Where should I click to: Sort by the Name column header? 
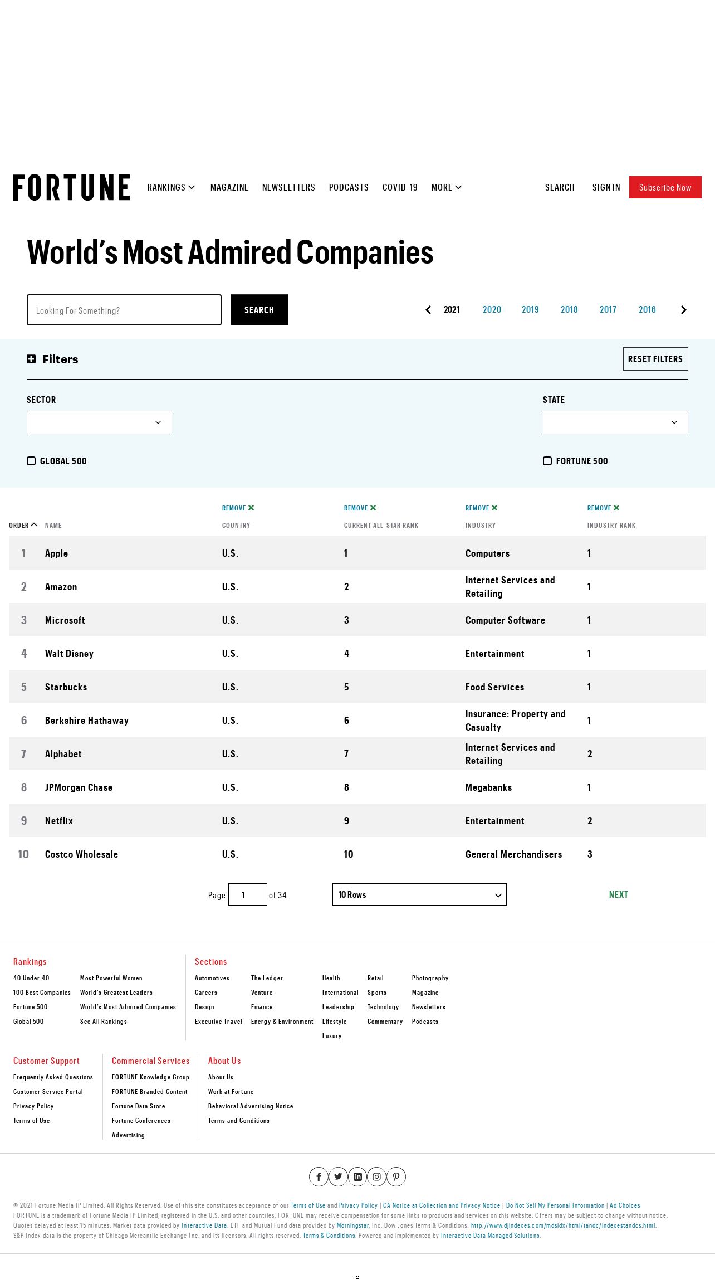[x=53, y=525]
